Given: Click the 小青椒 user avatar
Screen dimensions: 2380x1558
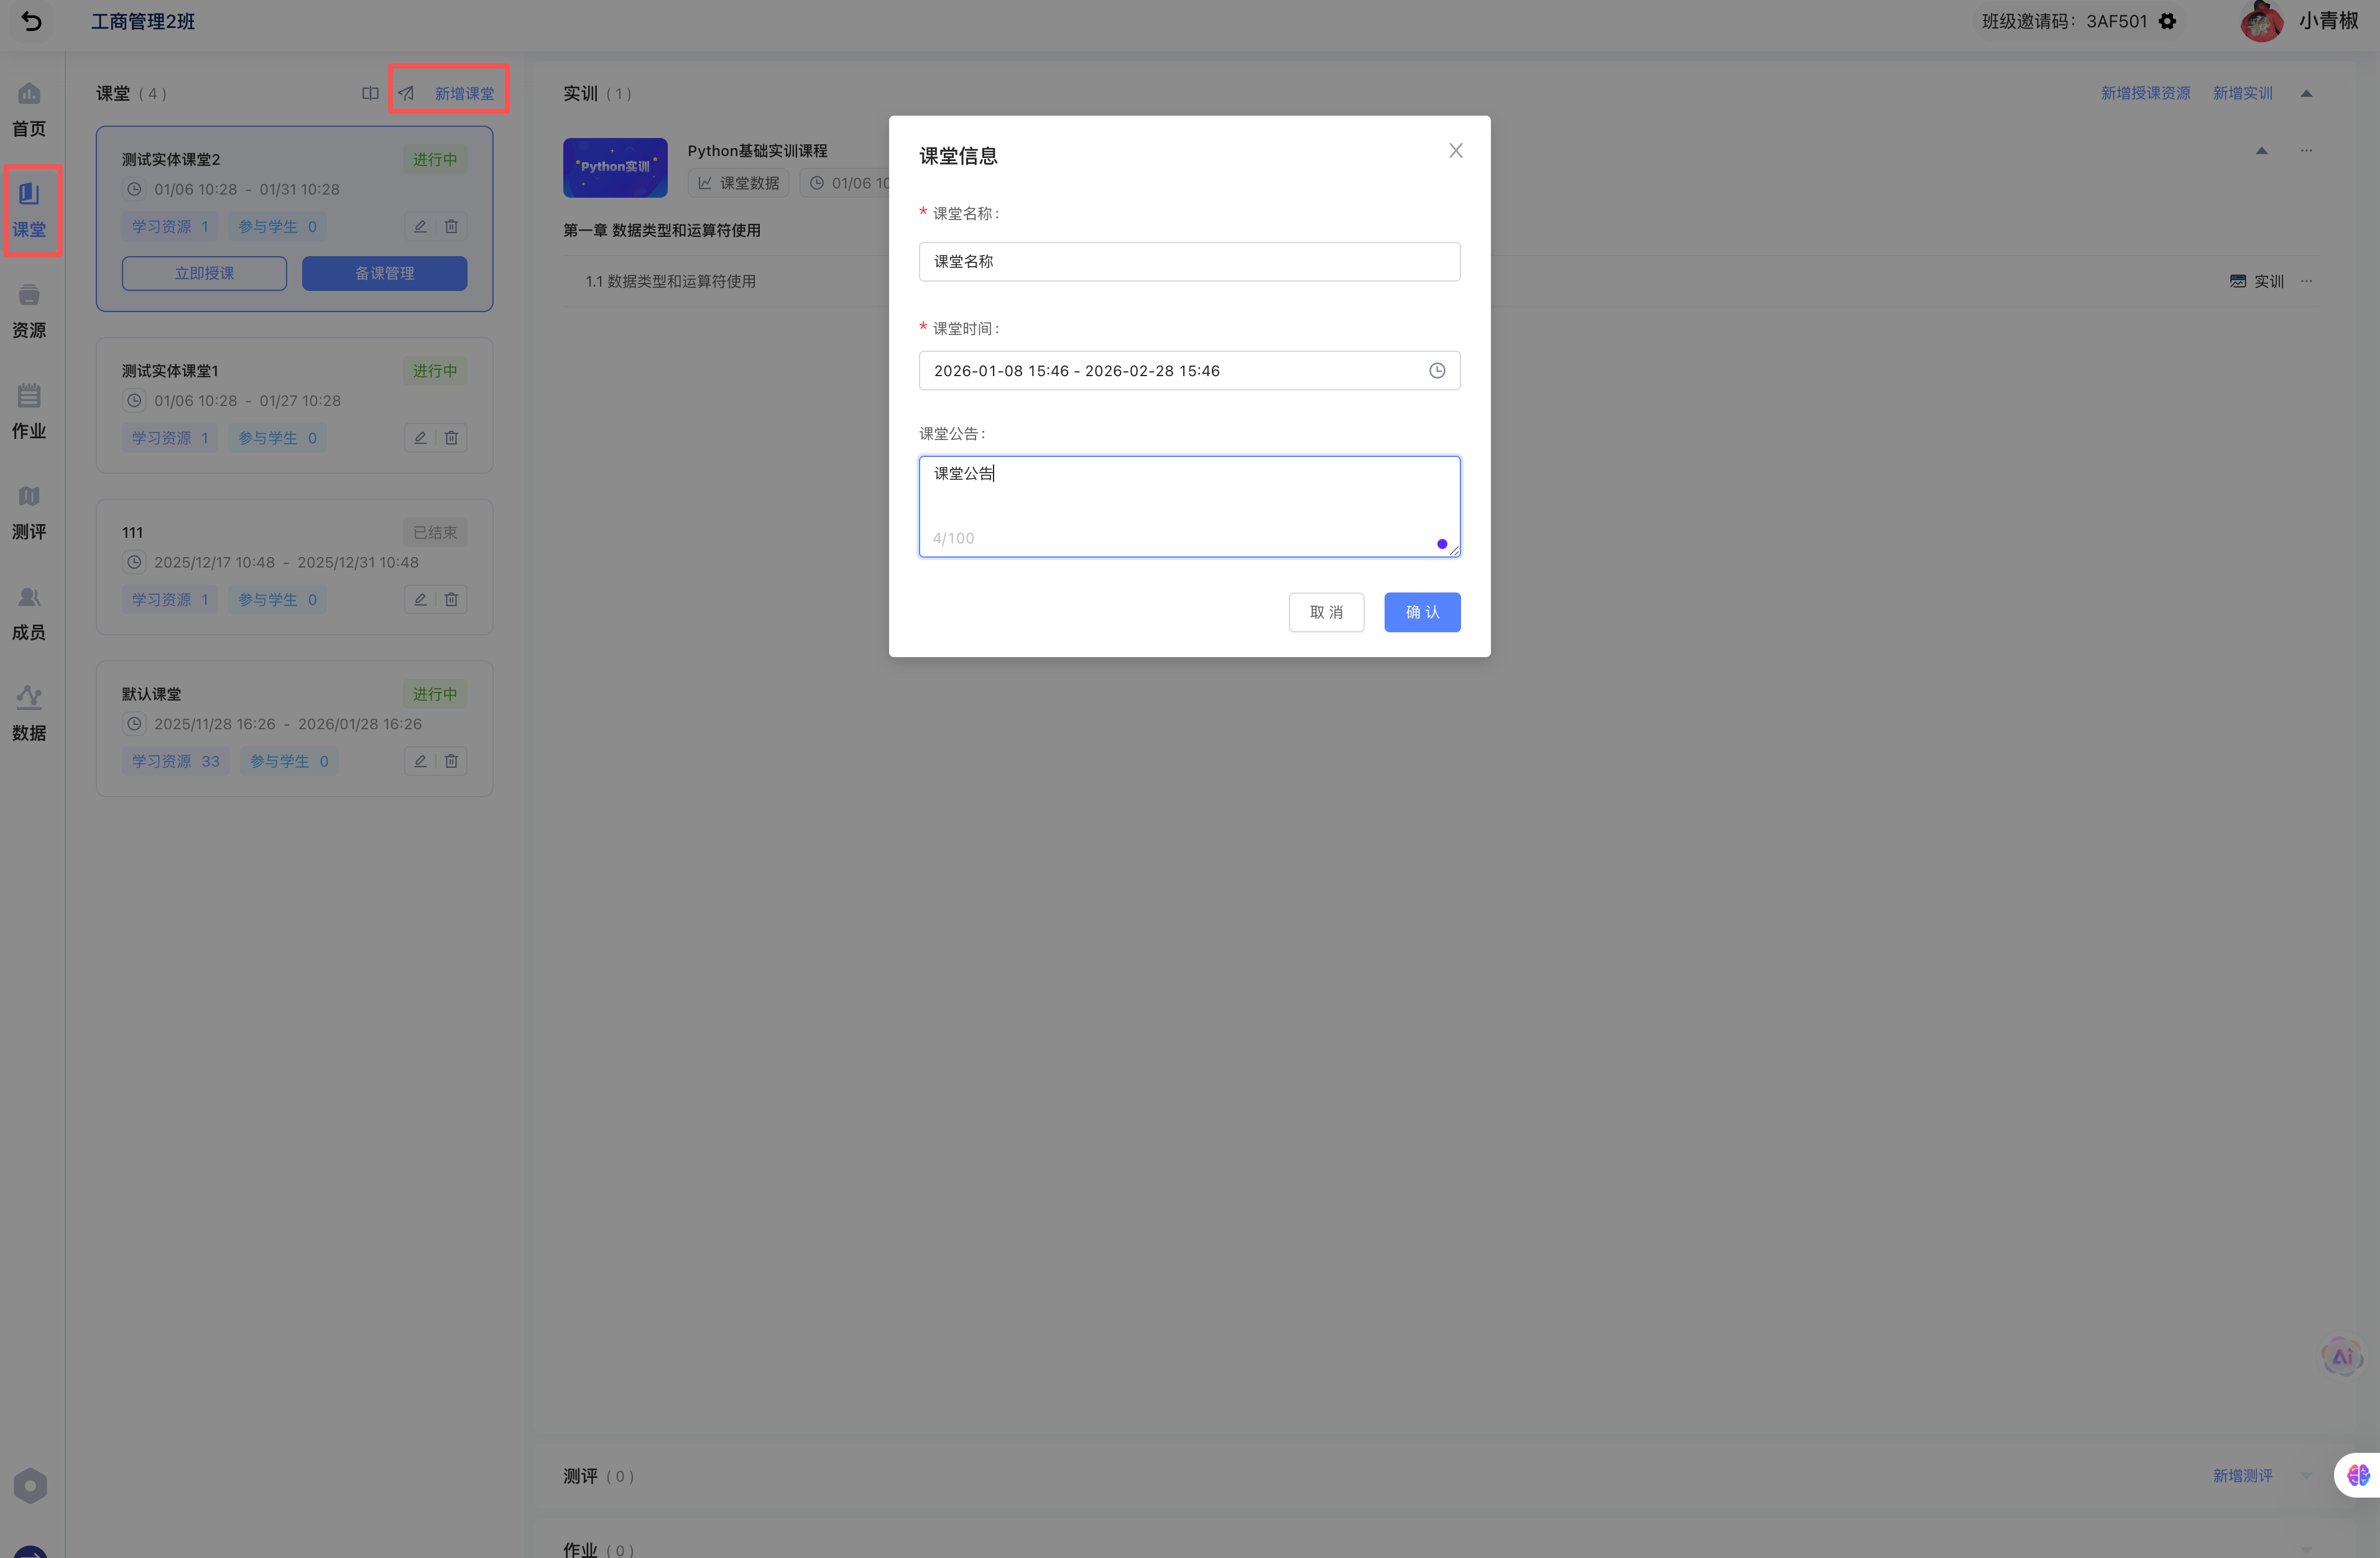Looking at the screenshot, I should pos(2261,21).
